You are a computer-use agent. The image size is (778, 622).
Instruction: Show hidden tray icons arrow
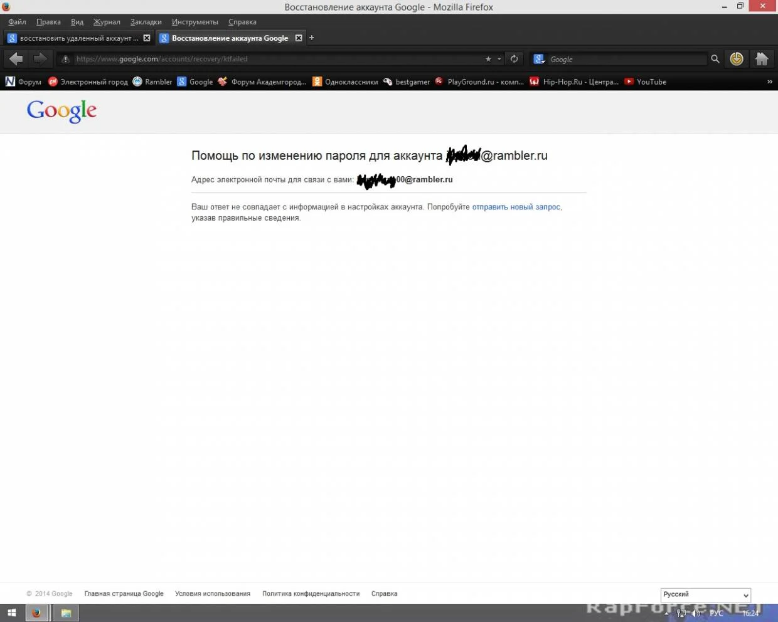coord(667,613)
